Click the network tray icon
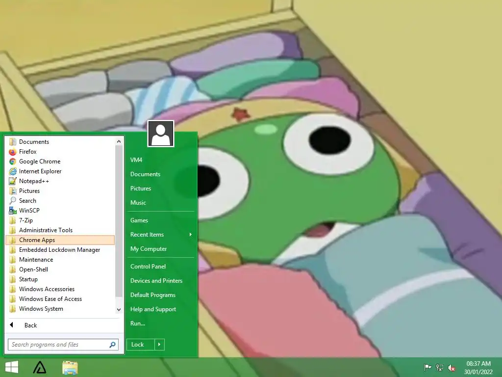The image size is (502, 377). [440, 367]
